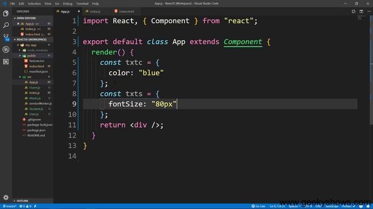Collapse the my-app folder
The image size is (373, 209).
coord(31,45)
